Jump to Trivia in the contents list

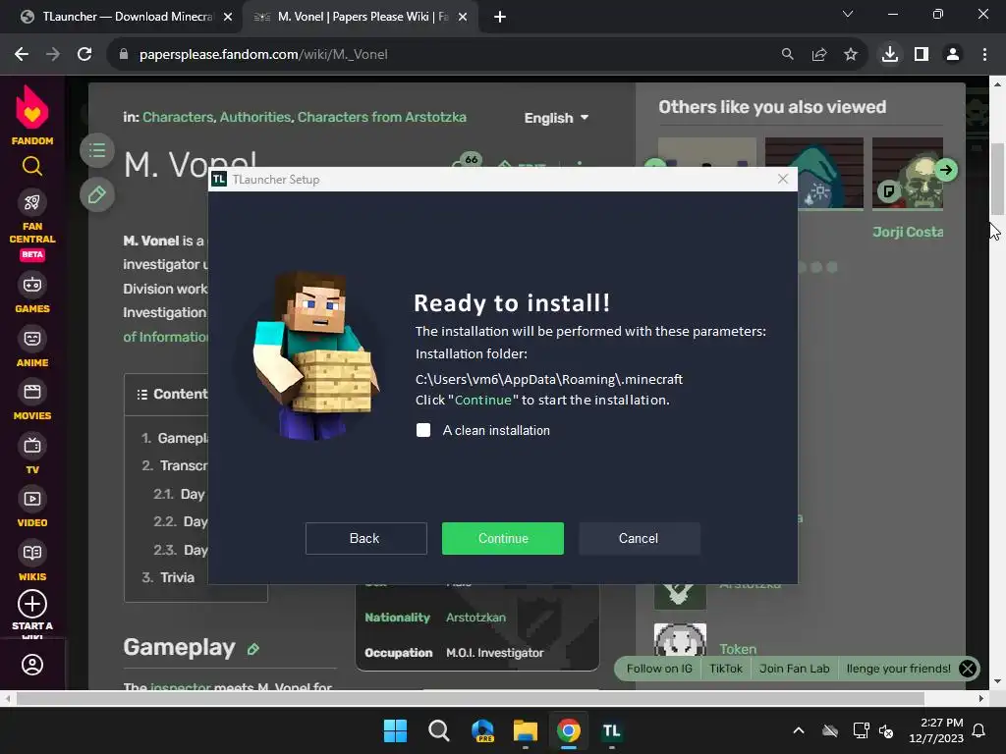click(177, 577)
